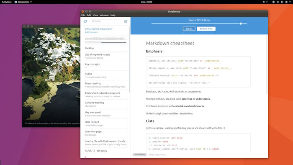Screen dimensions: 293x165
Task: Click the note list scrollbar
Action: [129, 59]
